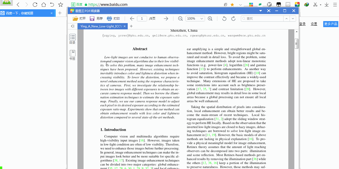Rotate the page clockwise
The height and width of the screenshot is (169, 339).
pos(233,19)
